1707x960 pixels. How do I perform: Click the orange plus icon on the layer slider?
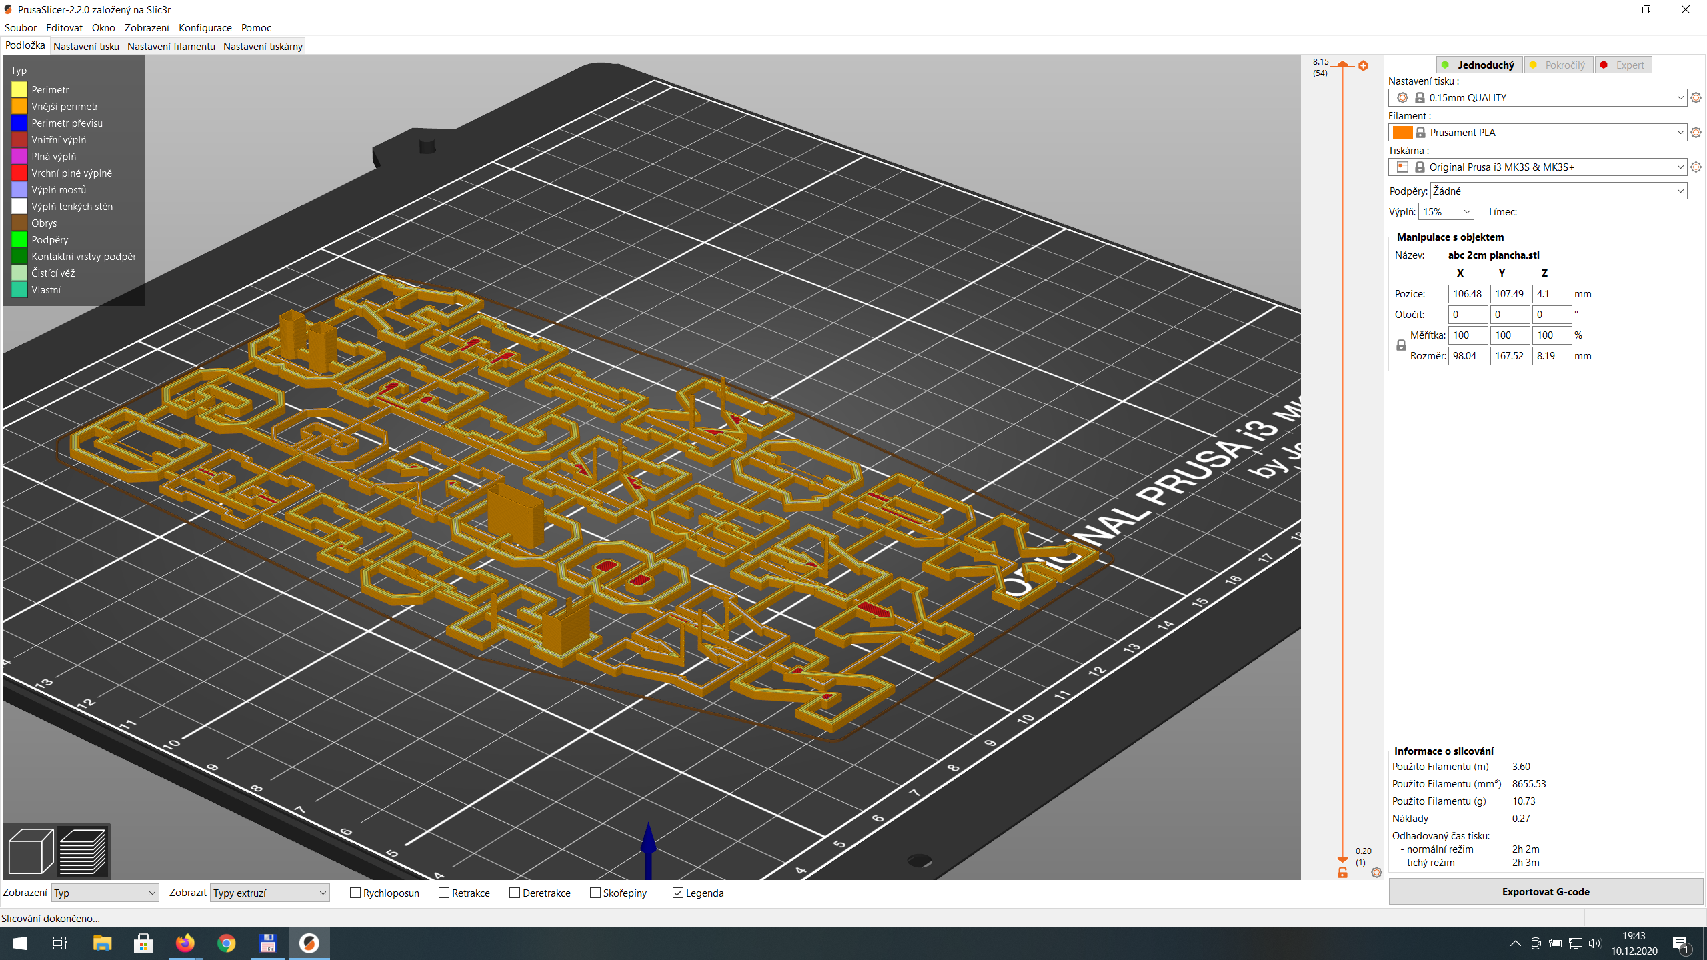(x=1363, y=66)
